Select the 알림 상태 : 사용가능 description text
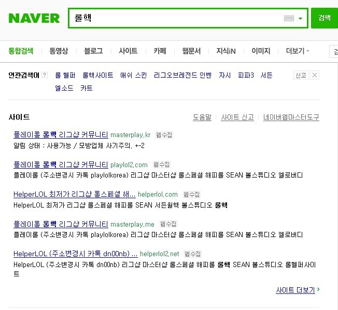 (79, 145)
